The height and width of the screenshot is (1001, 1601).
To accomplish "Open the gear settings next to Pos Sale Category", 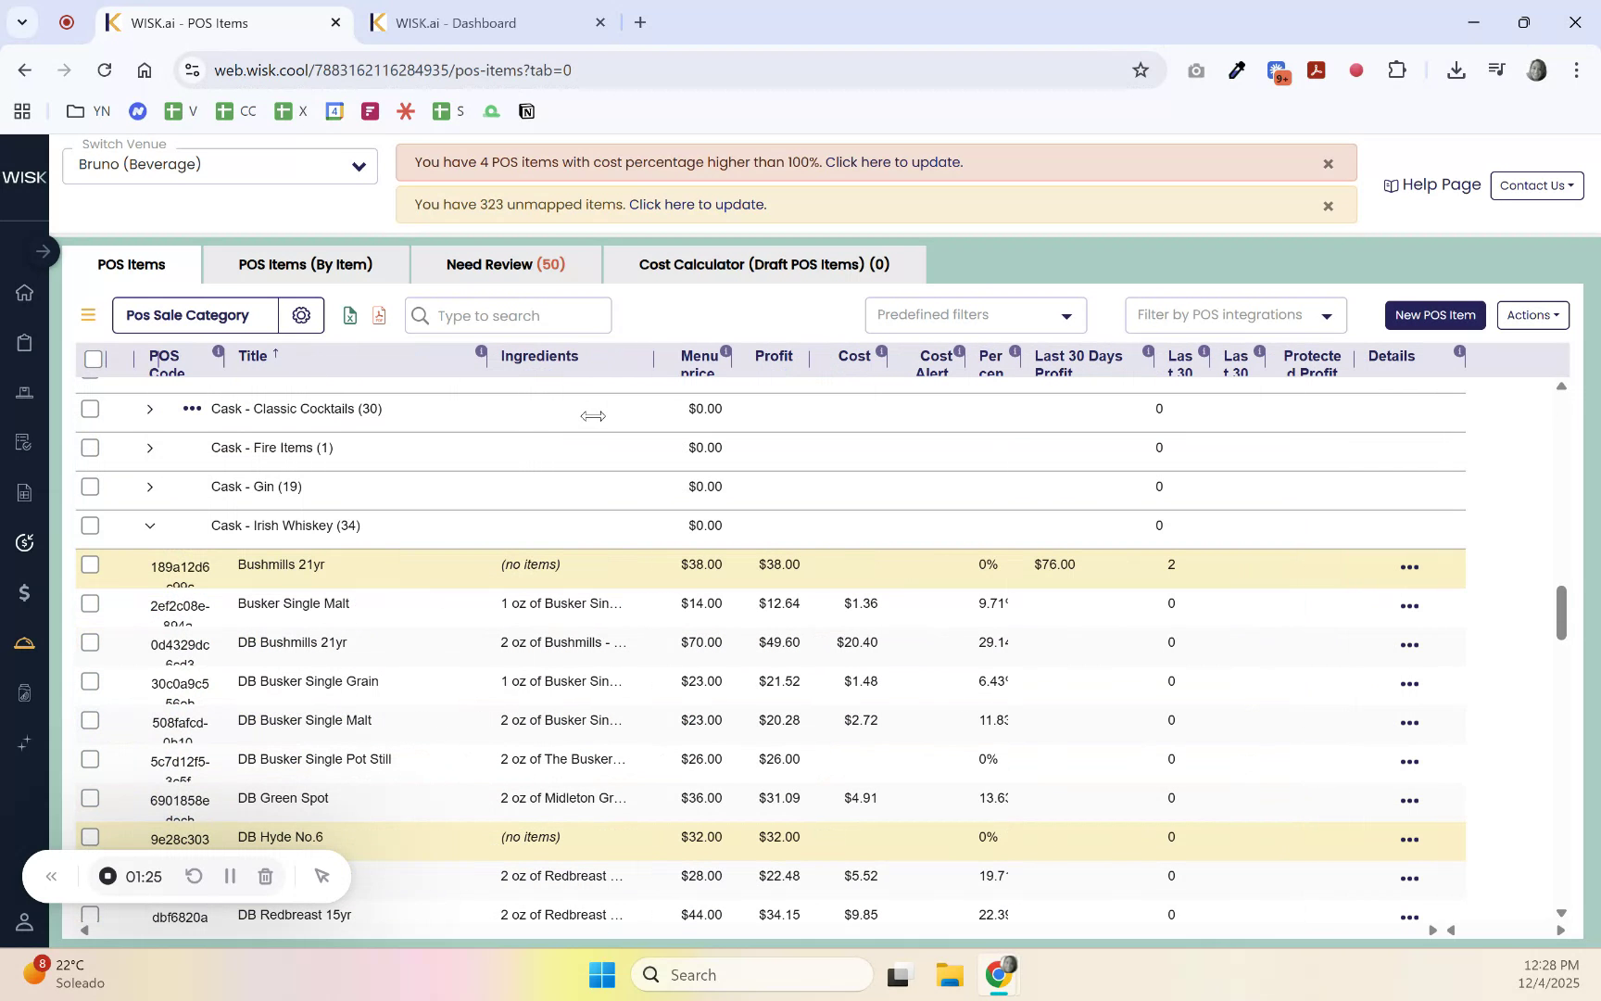I will [301, 315].
